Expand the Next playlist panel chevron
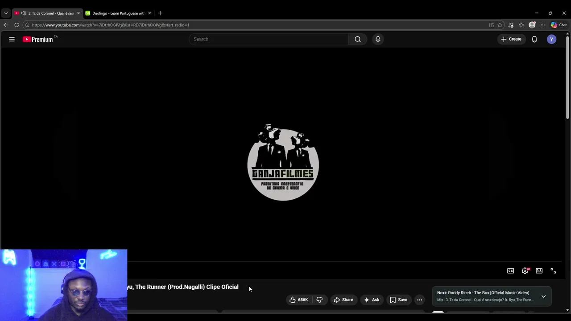Viewport: 571px width, 321px height. (x=543, y=296)
